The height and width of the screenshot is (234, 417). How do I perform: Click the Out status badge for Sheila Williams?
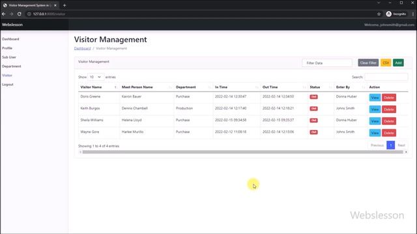313,120
